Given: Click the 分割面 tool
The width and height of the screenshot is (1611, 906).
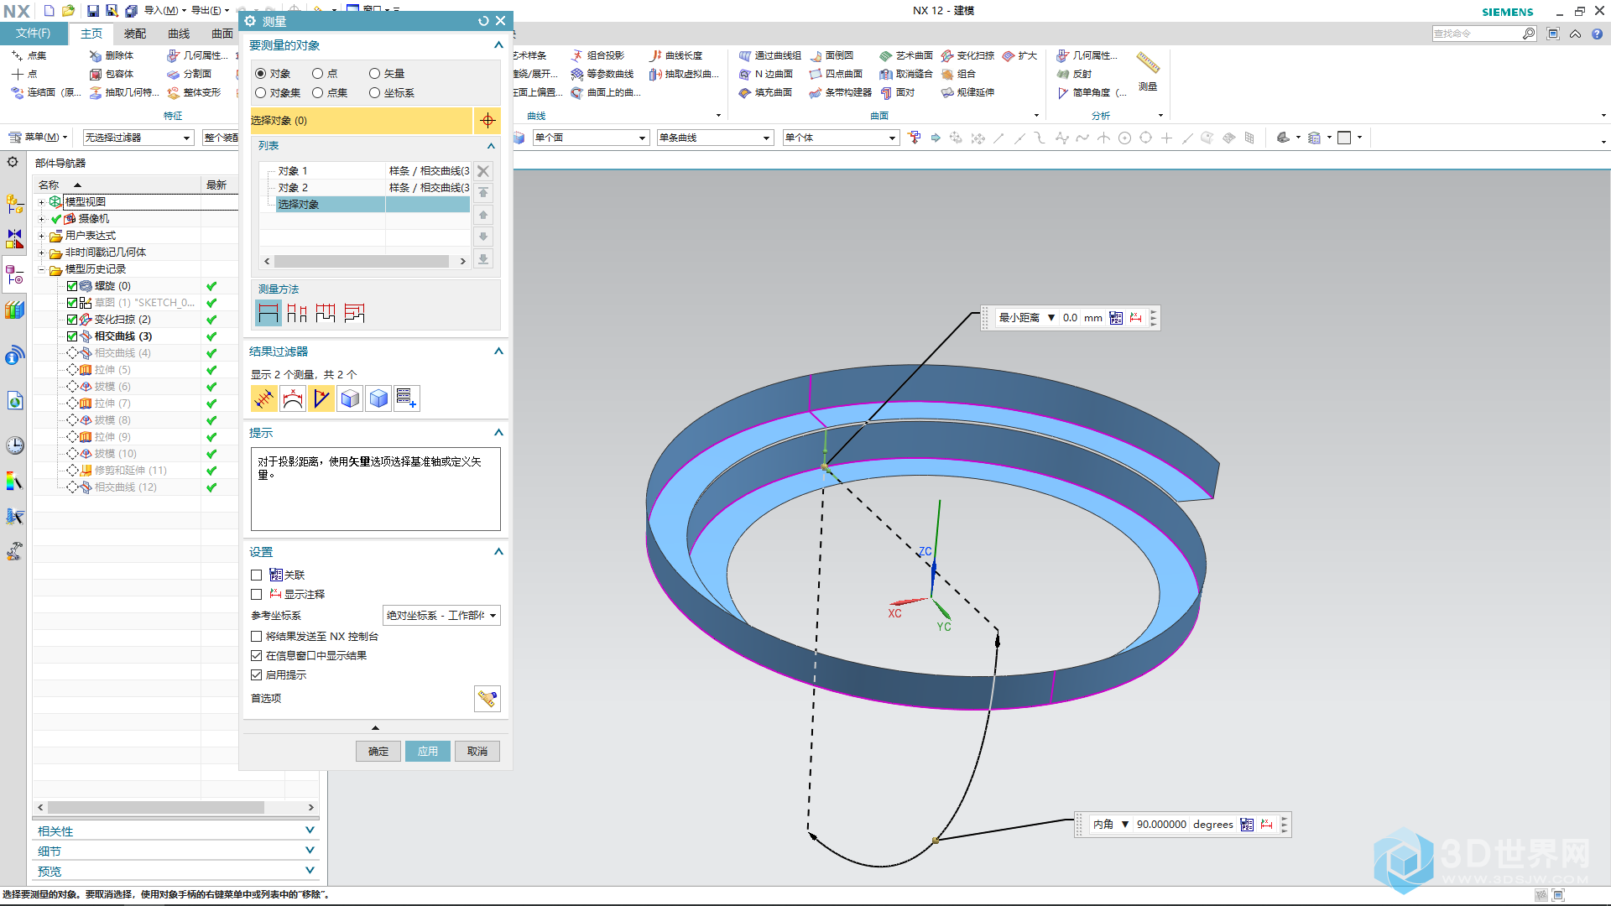Looking at the screenshot, I should 190,74.
